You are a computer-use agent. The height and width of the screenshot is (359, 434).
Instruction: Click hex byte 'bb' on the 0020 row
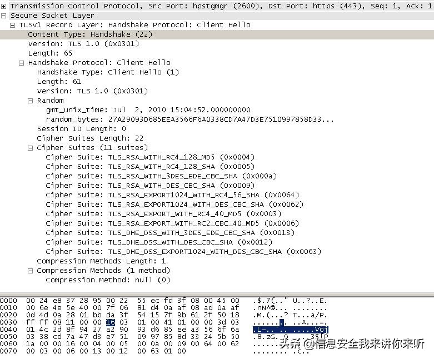tap(97, 315)
